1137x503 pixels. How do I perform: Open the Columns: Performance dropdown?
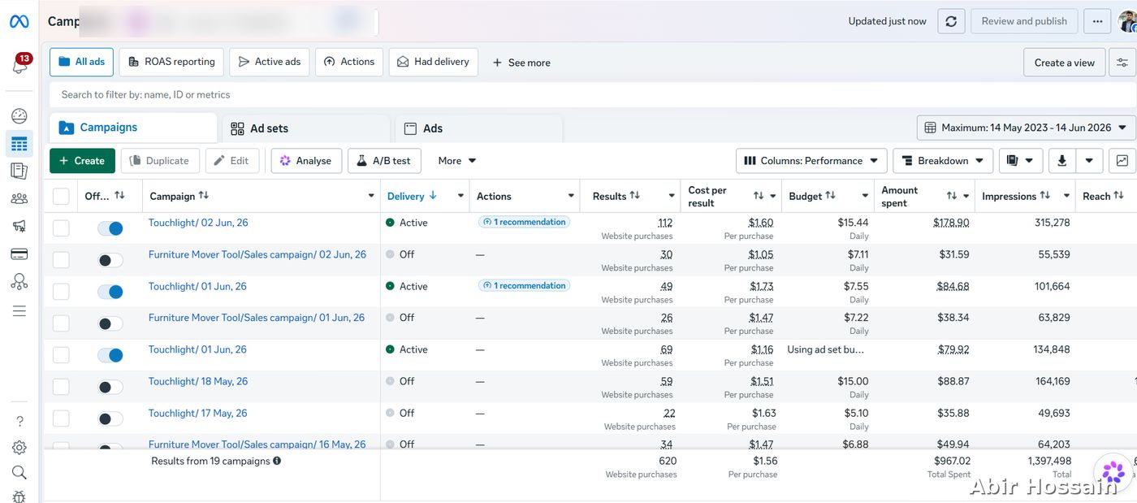pyautogui.click(x=812, y=161)
